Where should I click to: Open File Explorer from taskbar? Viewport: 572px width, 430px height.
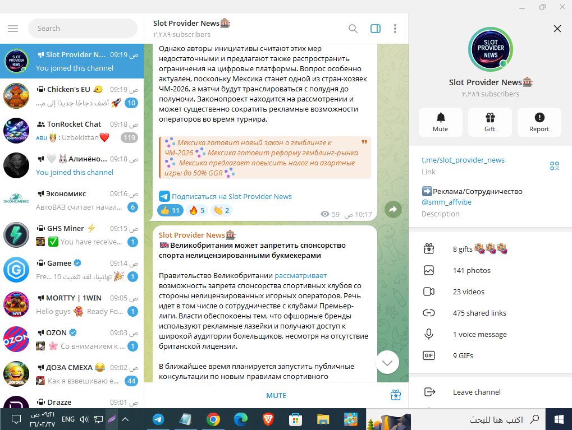coord(323,419)
